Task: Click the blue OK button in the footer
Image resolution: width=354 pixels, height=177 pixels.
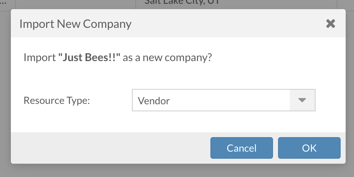Action: pos(309,148)
